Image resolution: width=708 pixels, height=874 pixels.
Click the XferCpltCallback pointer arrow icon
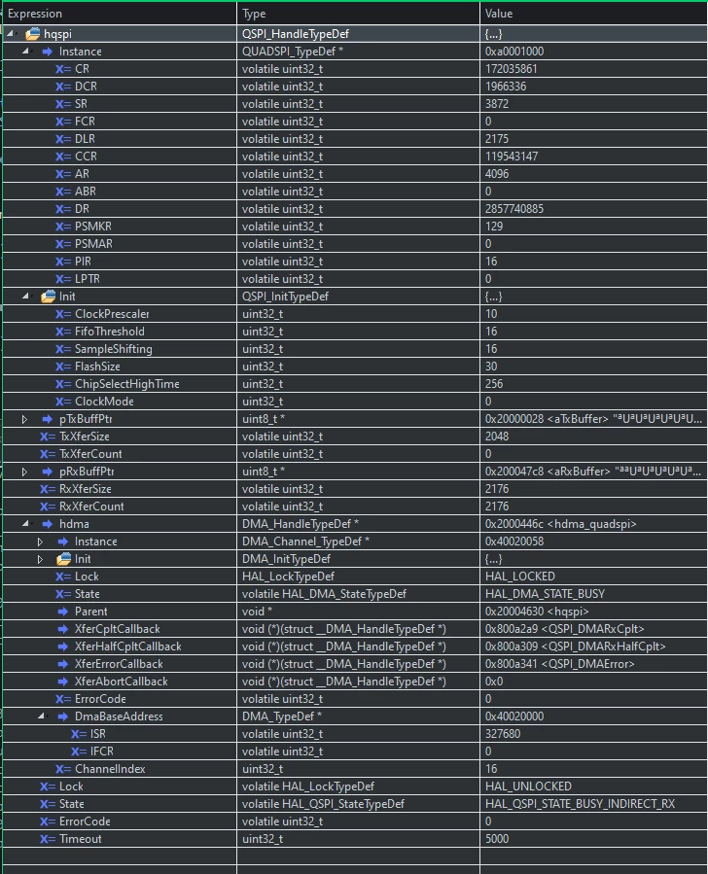(x=63, y=629)
